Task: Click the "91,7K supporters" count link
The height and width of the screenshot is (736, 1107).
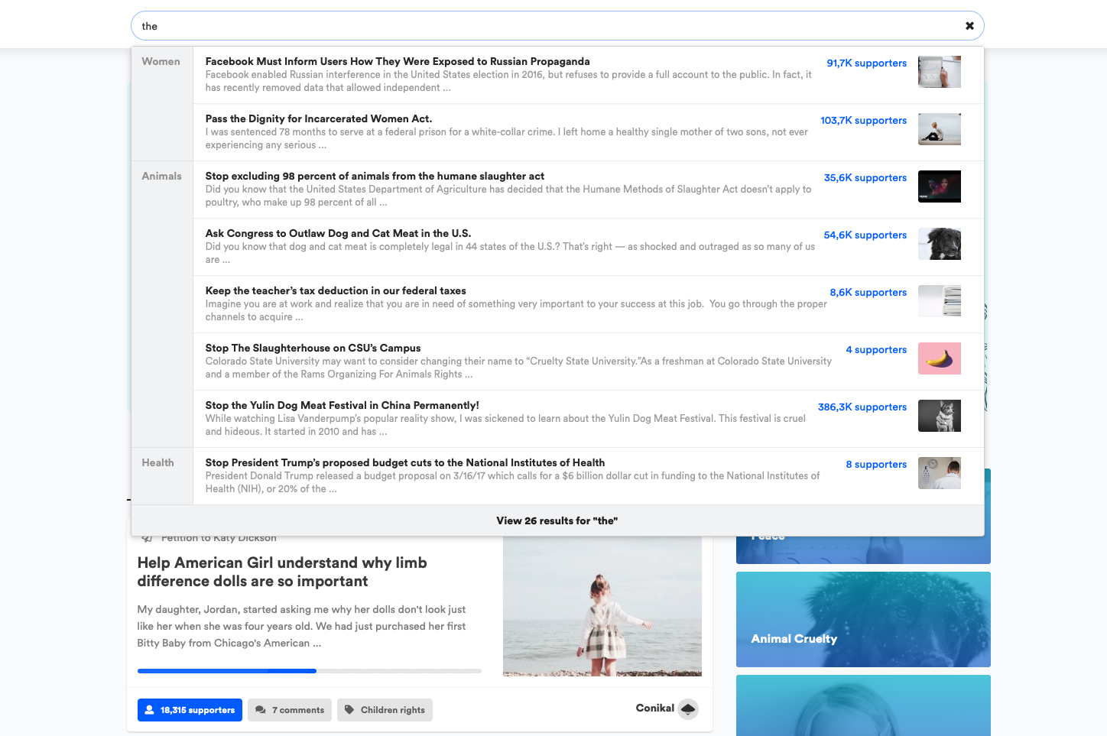Action: pos(866,63)
